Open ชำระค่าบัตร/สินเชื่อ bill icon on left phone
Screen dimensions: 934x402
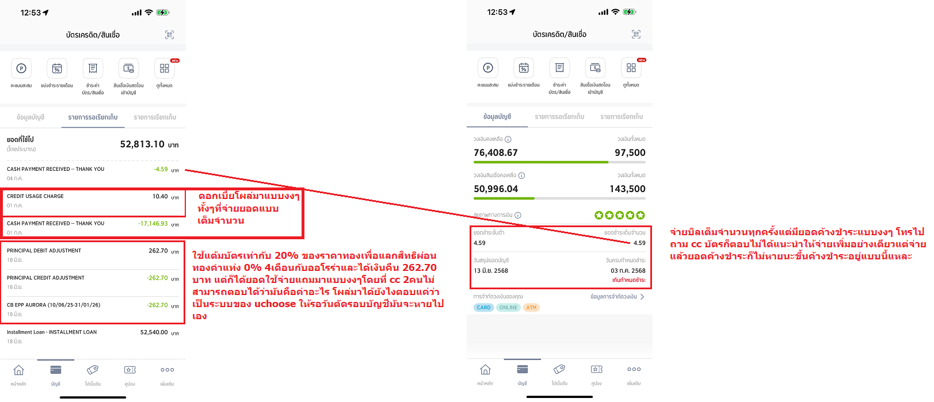coord(93,68)
